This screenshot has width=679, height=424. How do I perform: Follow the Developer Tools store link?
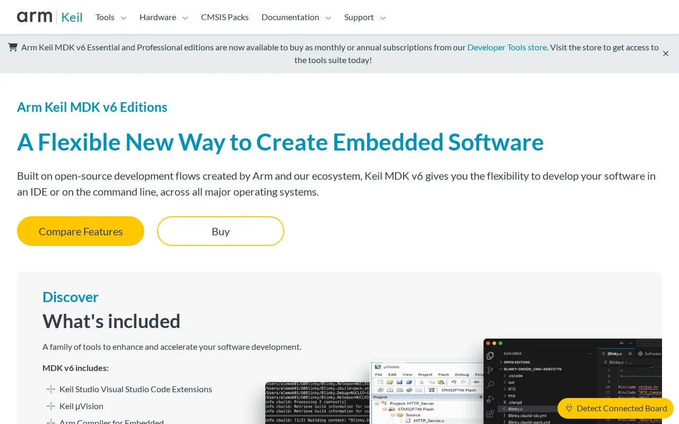[507, 47]
